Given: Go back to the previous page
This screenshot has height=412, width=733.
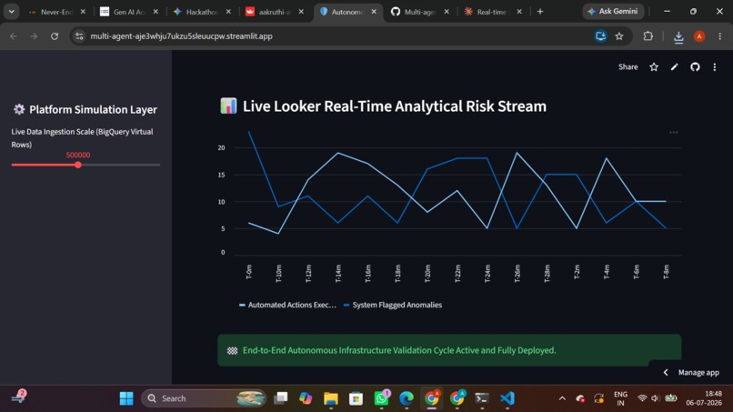Looking at the screenshot, I should click(14, 36).
